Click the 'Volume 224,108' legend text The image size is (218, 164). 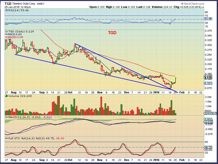click(x=20, y=96)
